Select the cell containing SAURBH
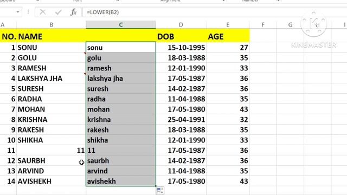 [x=52, y=160]
